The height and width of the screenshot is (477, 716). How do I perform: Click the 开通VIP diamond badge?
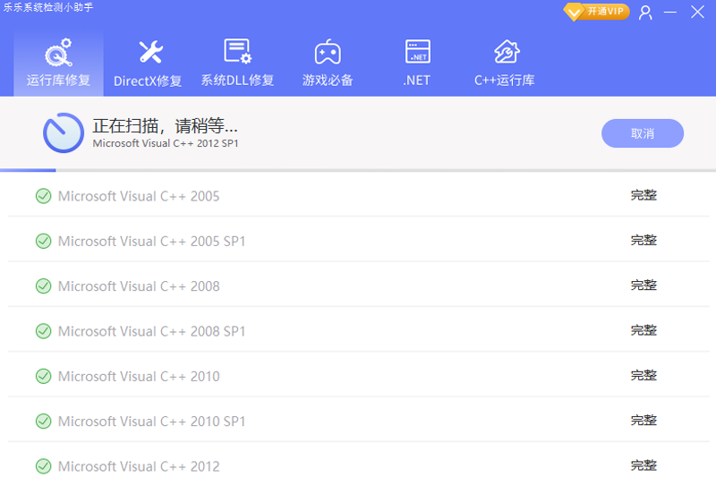pos(596,12)
